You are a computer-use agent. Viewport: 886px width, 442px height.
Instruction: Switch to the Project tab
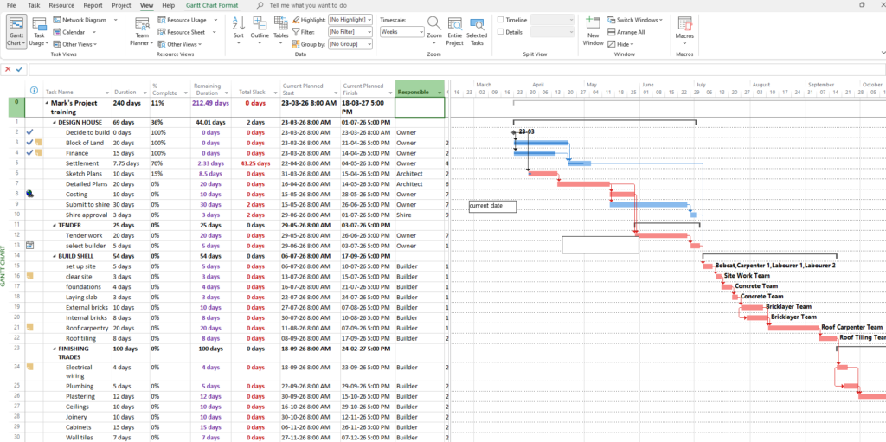pyautogui.click(x=121, y=5)
